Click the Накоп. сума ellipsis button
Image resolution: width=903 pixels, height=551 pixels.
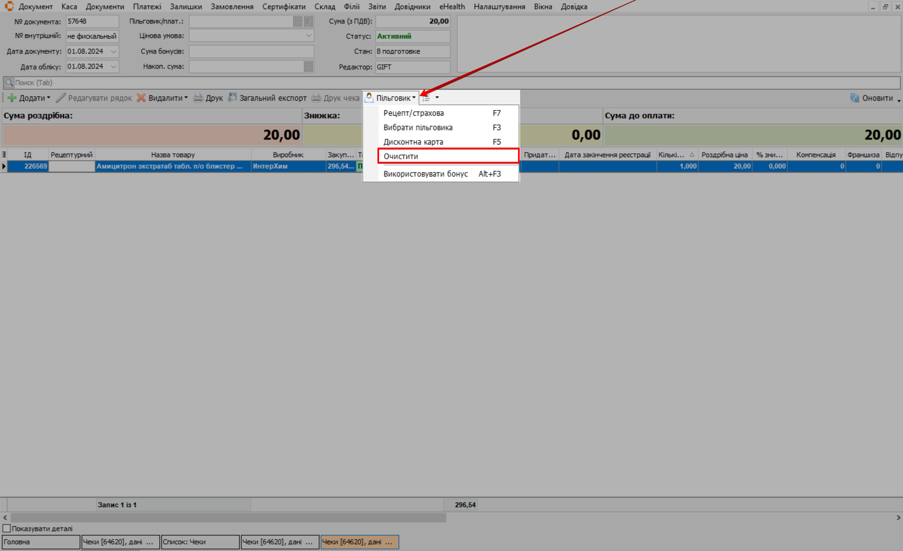(308, 66)
